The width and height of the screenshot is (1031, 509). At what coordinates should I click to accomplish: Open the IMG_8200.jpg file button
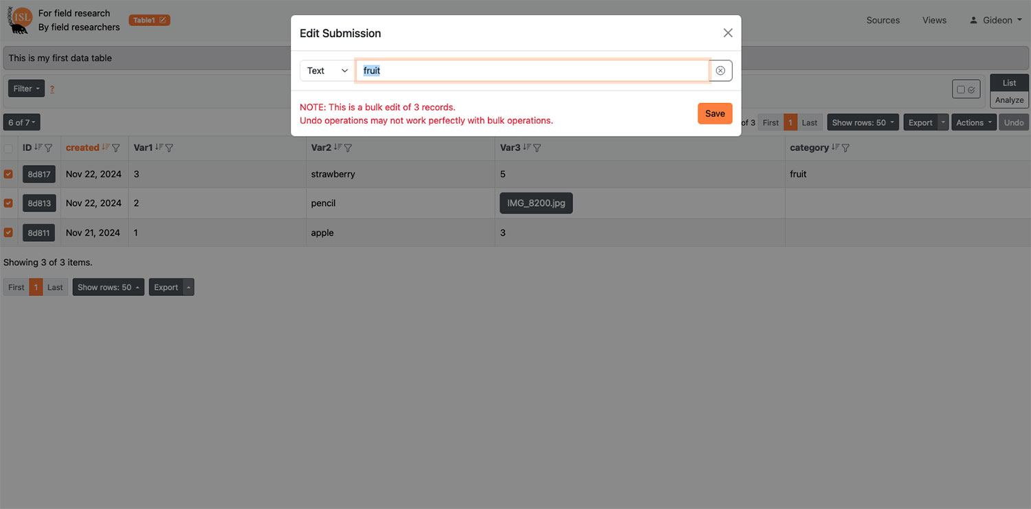coord(536,203)
